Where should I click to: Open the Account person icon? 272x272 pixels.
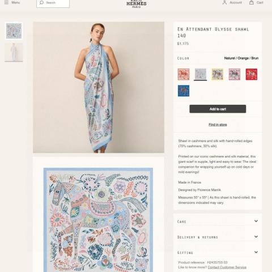(224, 2)
